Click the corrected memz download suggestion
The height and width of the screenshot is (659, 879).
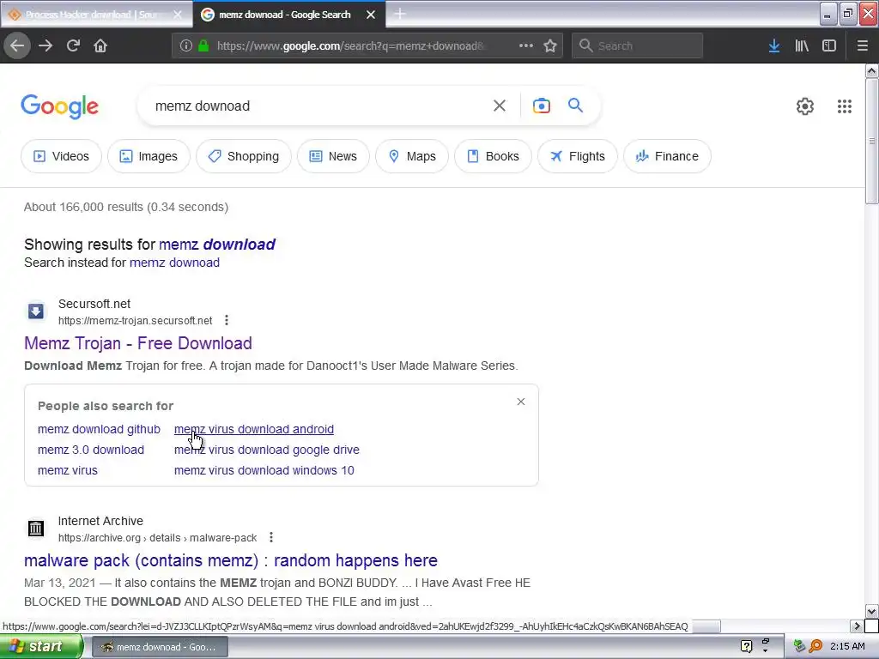click(217, 245)
